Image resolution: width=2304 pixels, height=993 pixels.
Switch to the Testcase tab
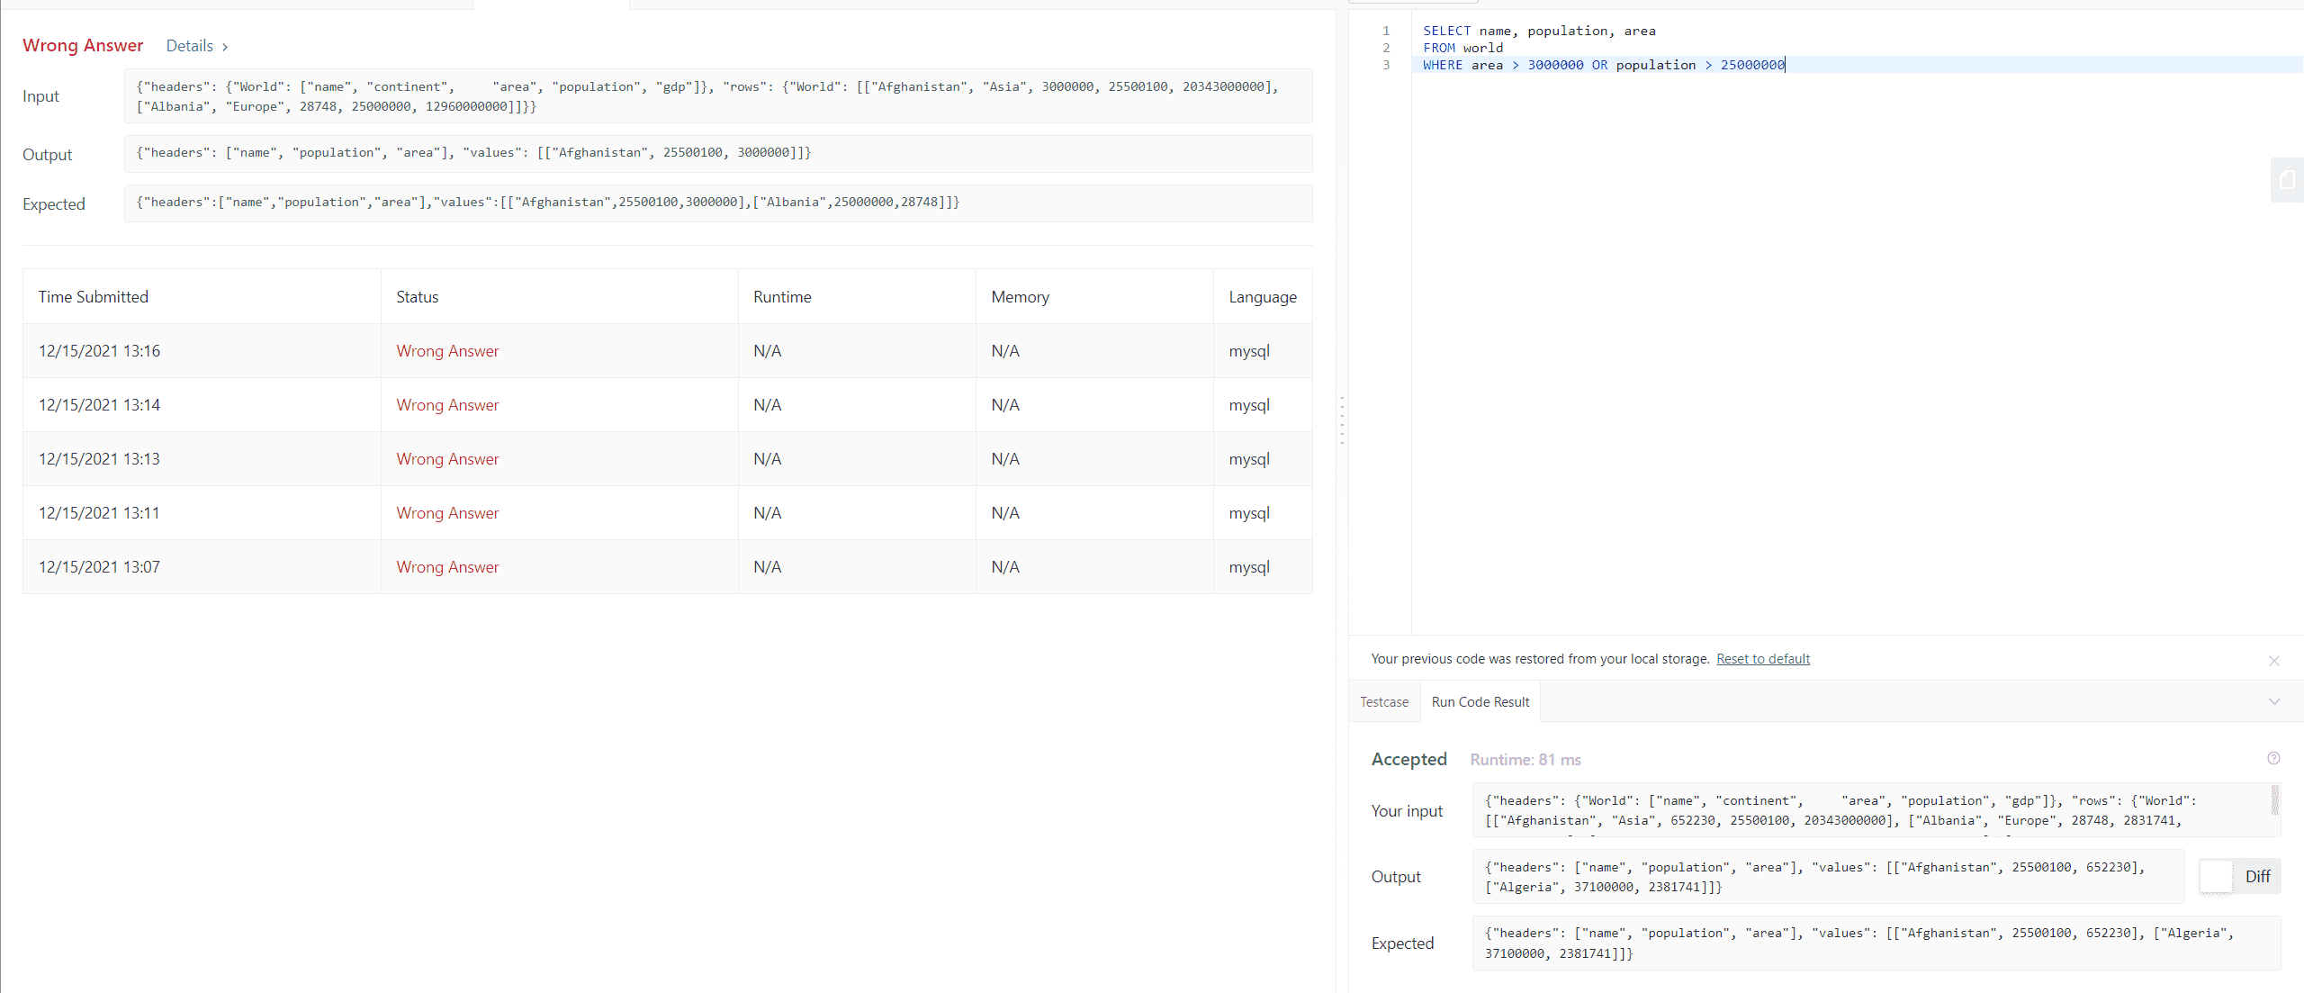pyautogui.click(x=1384, y=702)
